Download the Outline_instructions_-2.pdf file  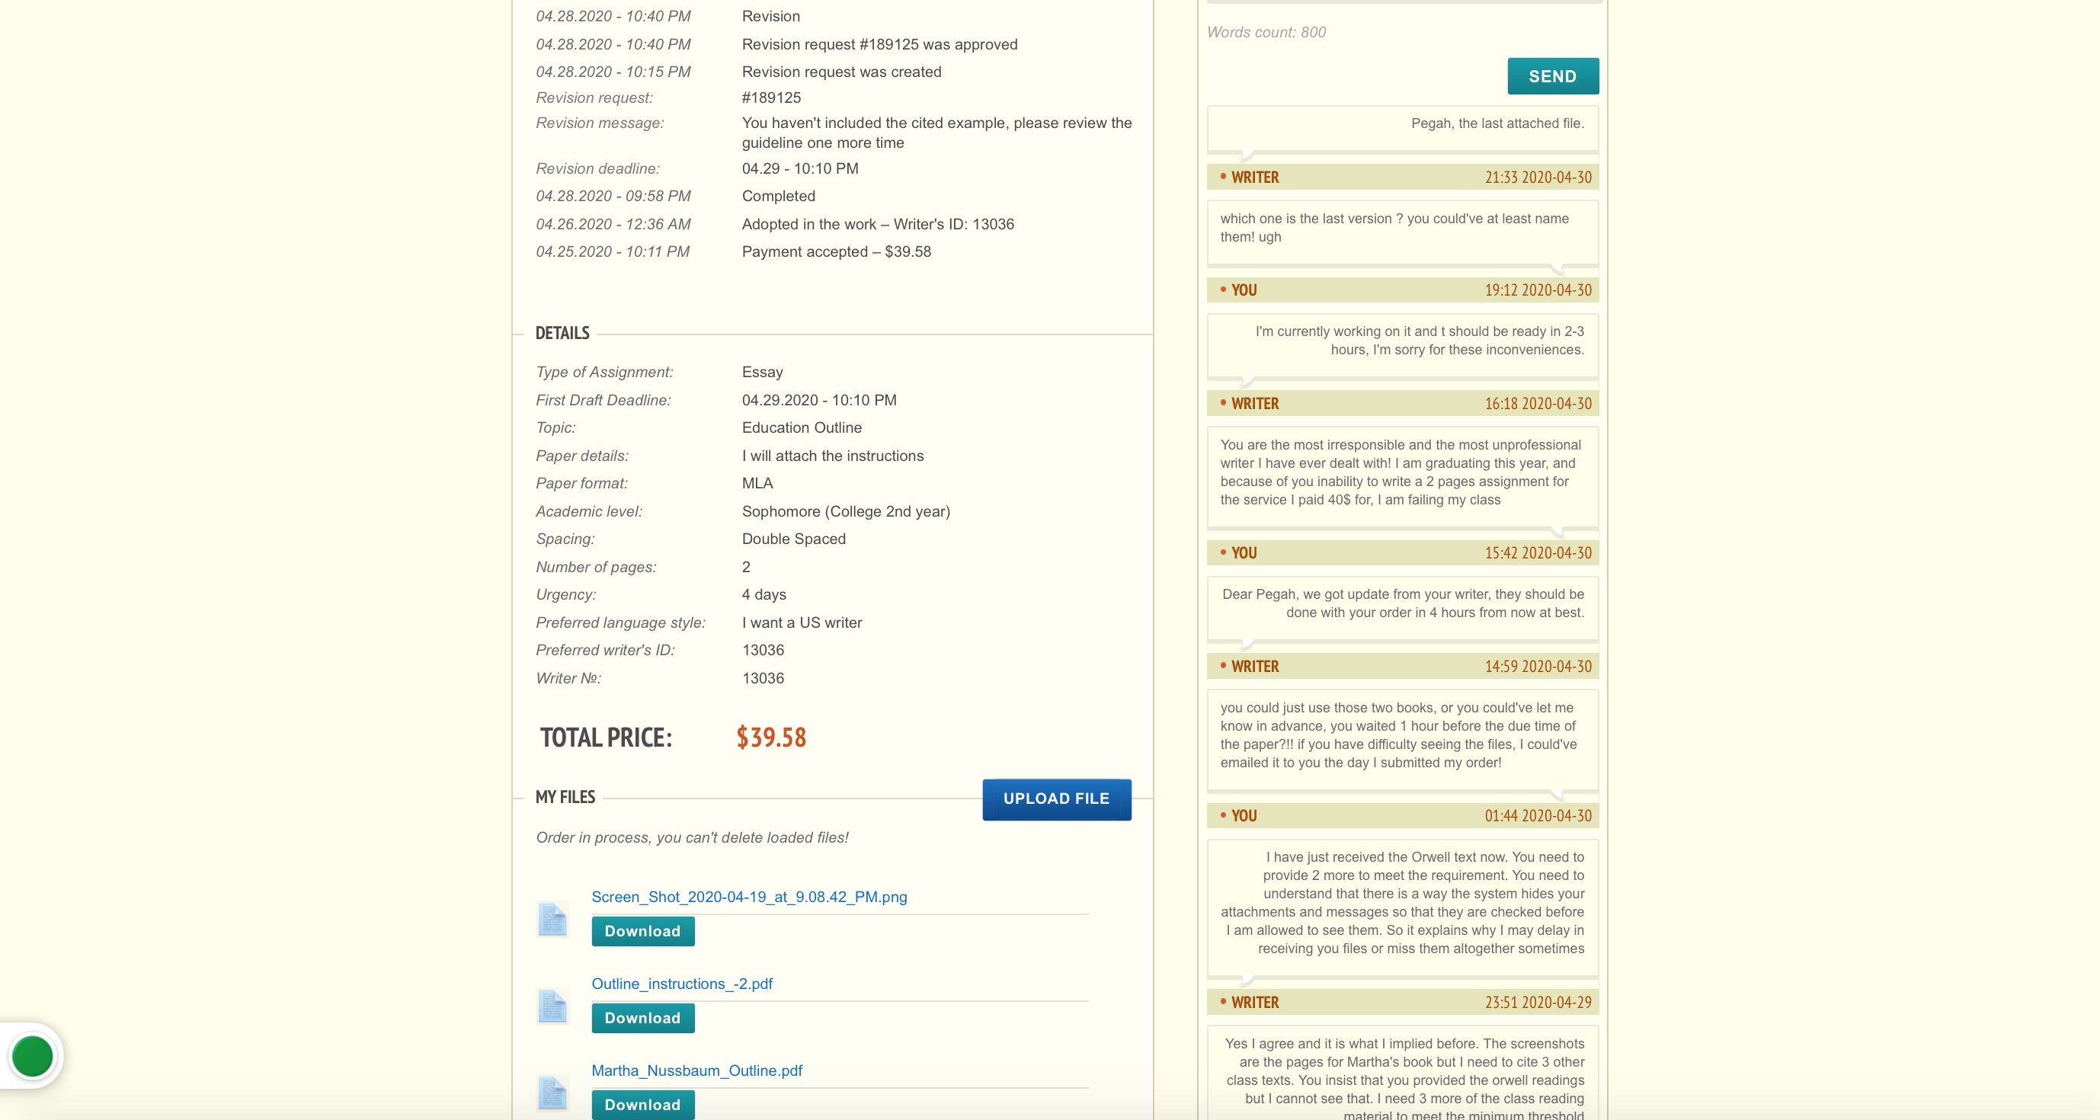(642, 1018)
